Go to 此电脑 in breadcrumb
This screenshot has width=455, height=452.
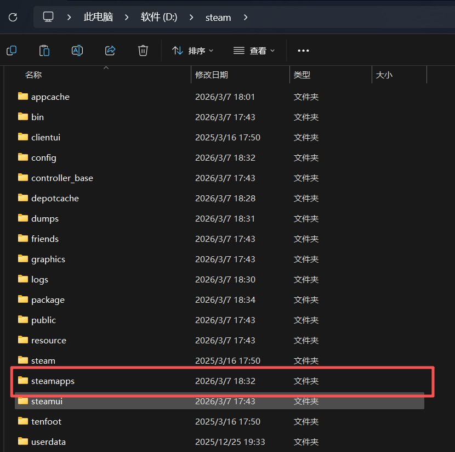[x=98, y=17]
